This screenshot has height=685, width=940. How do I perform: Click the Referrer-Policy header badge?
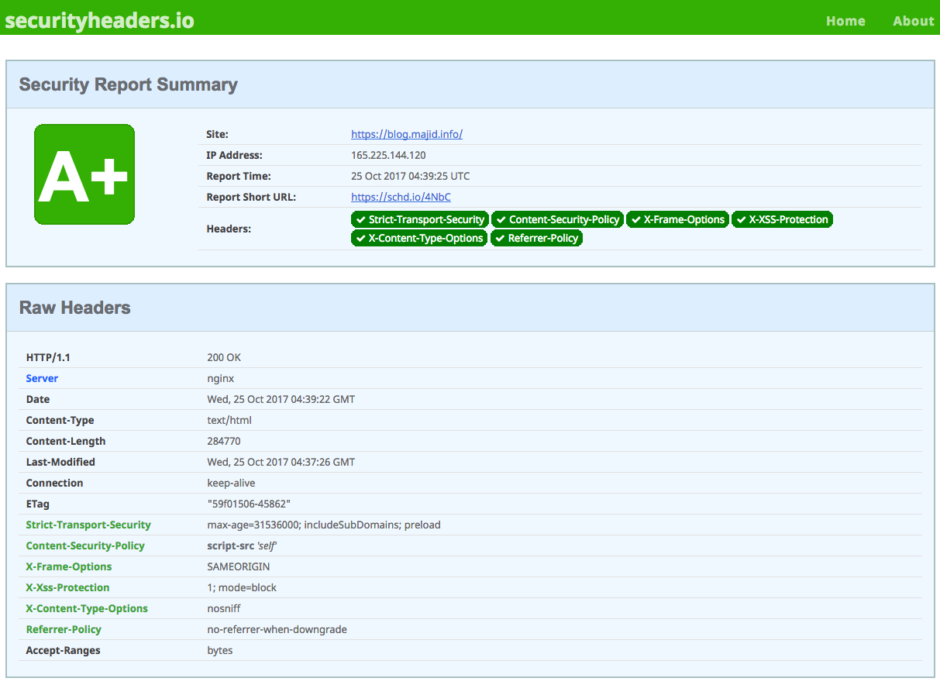click(x=536, y=238)
